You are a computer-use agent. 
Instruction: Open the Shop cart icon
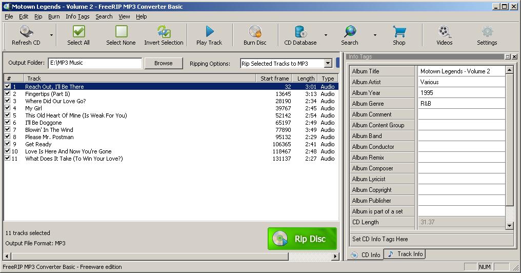[x=399, y=31]
